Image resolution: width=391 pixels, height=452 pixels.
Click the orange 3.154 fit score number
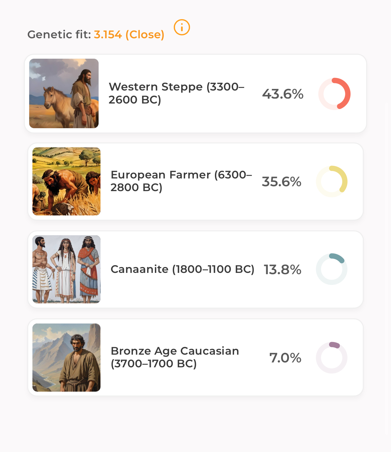[108, 34]
